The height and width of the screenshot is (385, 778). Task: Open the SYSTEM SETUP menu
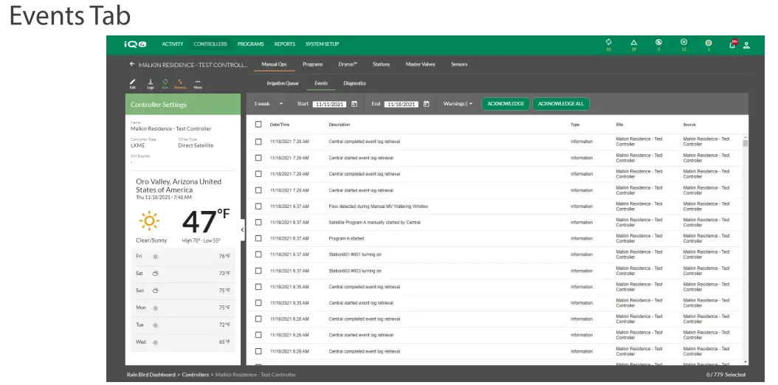[322, 44]
